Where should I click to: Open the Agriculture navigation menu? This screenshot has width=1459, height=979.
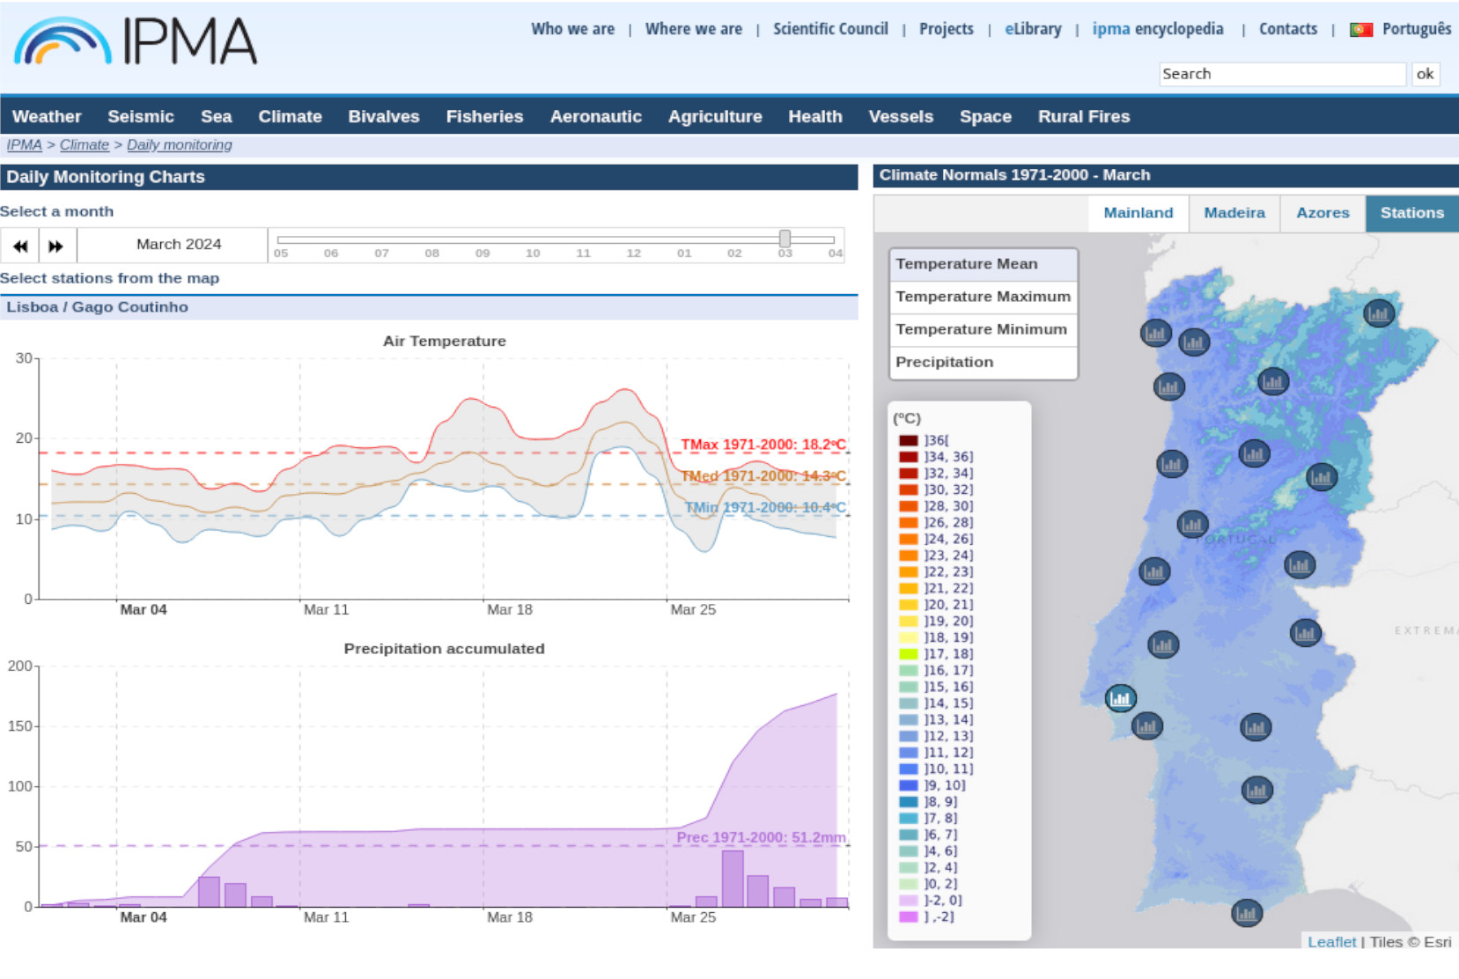click(715, 116)
